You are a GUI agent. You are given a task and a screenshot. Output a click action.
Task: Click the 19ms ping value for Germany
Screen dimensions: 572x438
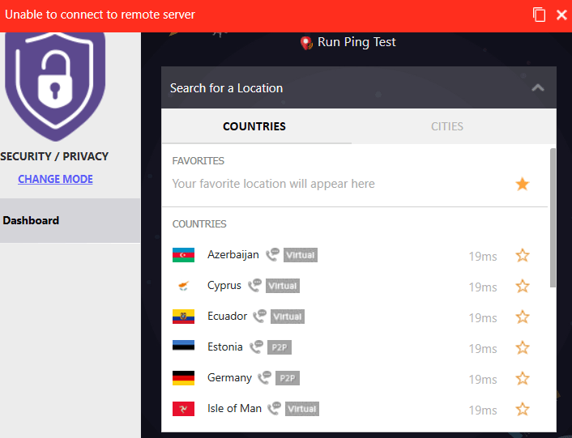click(x=483, y=380)
